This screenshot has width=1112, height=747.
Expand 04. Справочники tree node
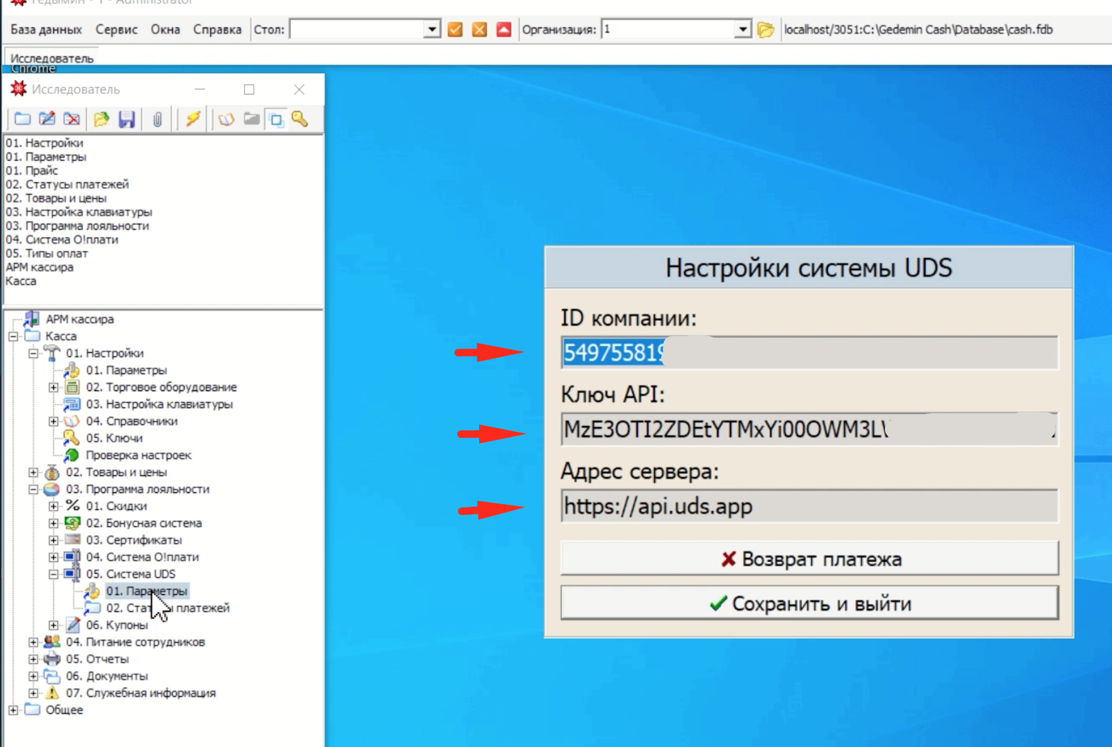(x=53, y=421)
